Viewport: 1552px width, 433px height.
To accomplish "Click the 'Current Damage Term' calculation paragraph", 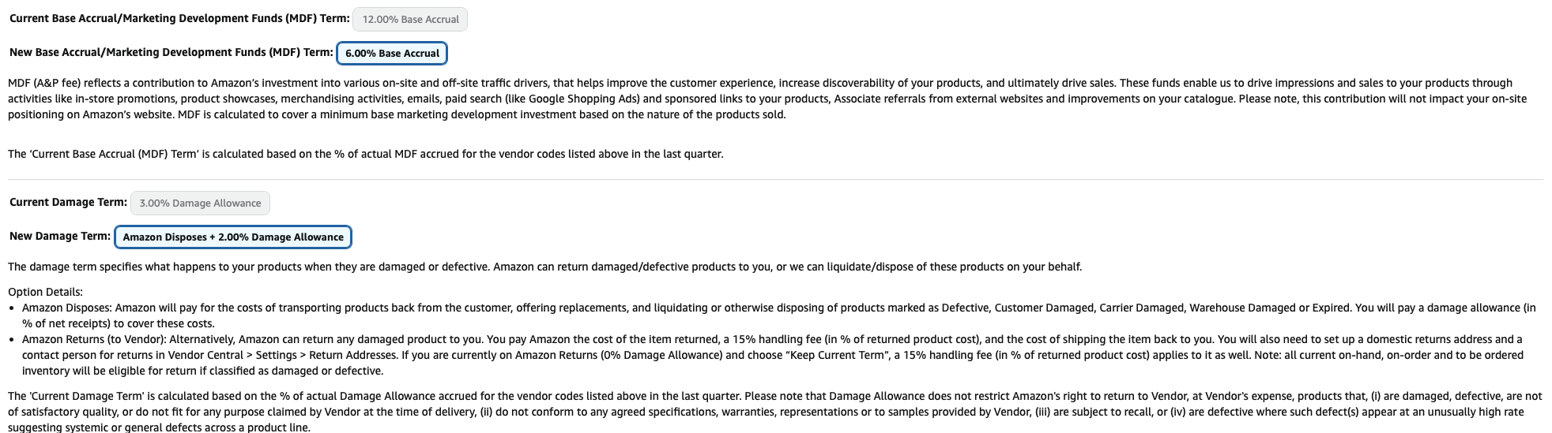I will point(775,412).
